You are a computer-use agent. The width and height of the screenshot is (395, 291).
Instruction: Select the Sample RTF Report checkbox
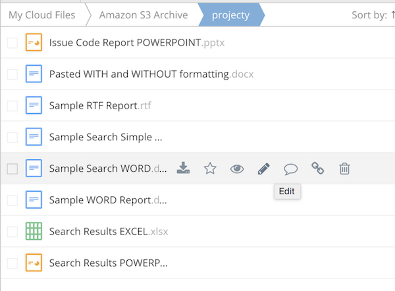tap(13, 106)
